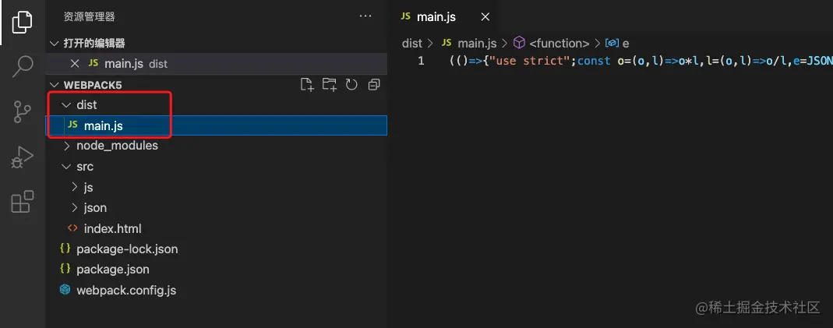
Task: Open Run and Debug view icon
Action: [22, 157]
